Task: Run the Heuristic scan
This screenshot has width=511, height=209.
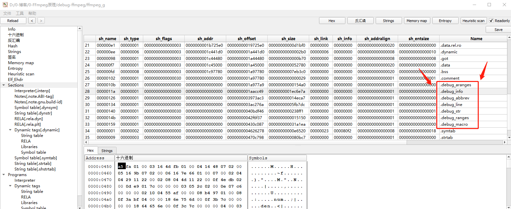Action: pos(473,20)
